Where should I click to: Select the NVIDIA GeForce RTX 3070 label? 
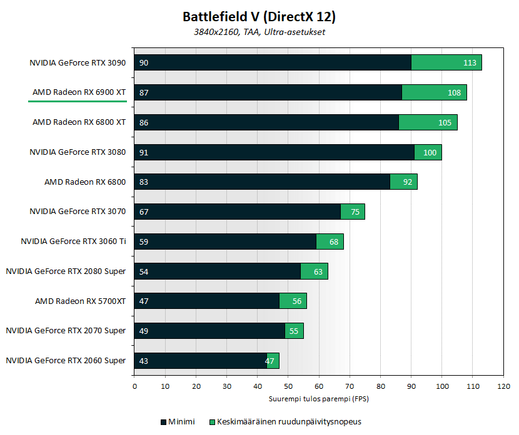[x=78, y=212]
